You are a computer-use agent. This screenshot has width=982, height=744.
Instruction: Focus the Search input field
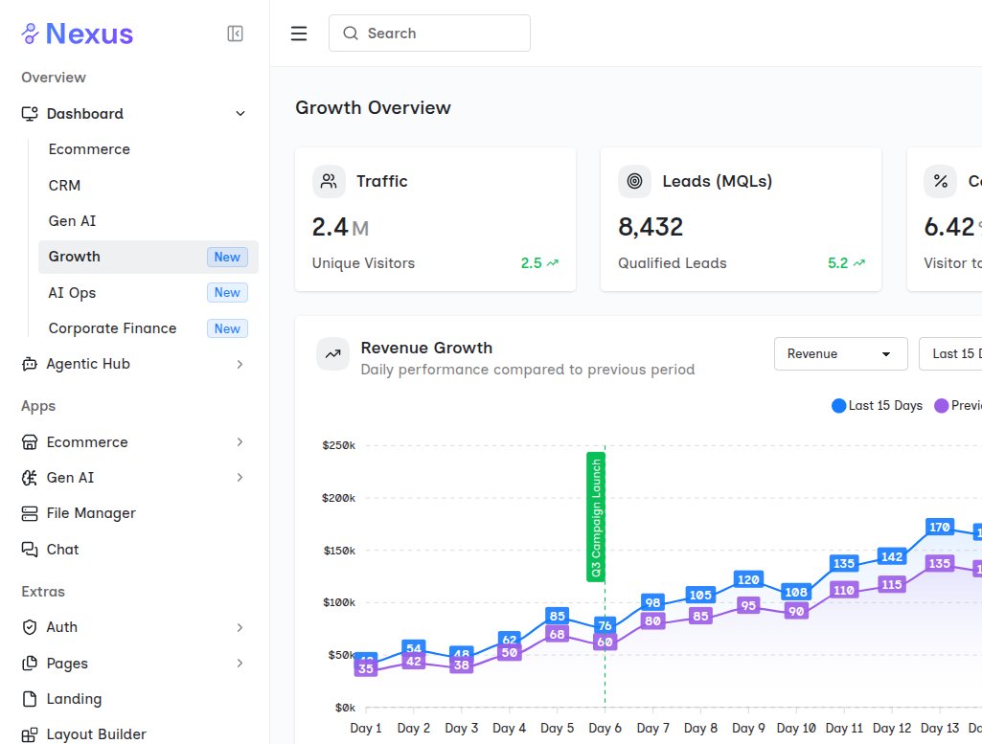click(429, 34)
